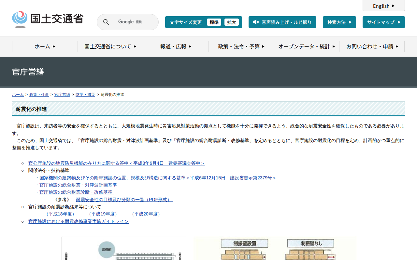Image resolution: width=417 pixels, height=260 pixels.
Task: Go to ホーム in the breadcrumb
Action: click(18, 95)
